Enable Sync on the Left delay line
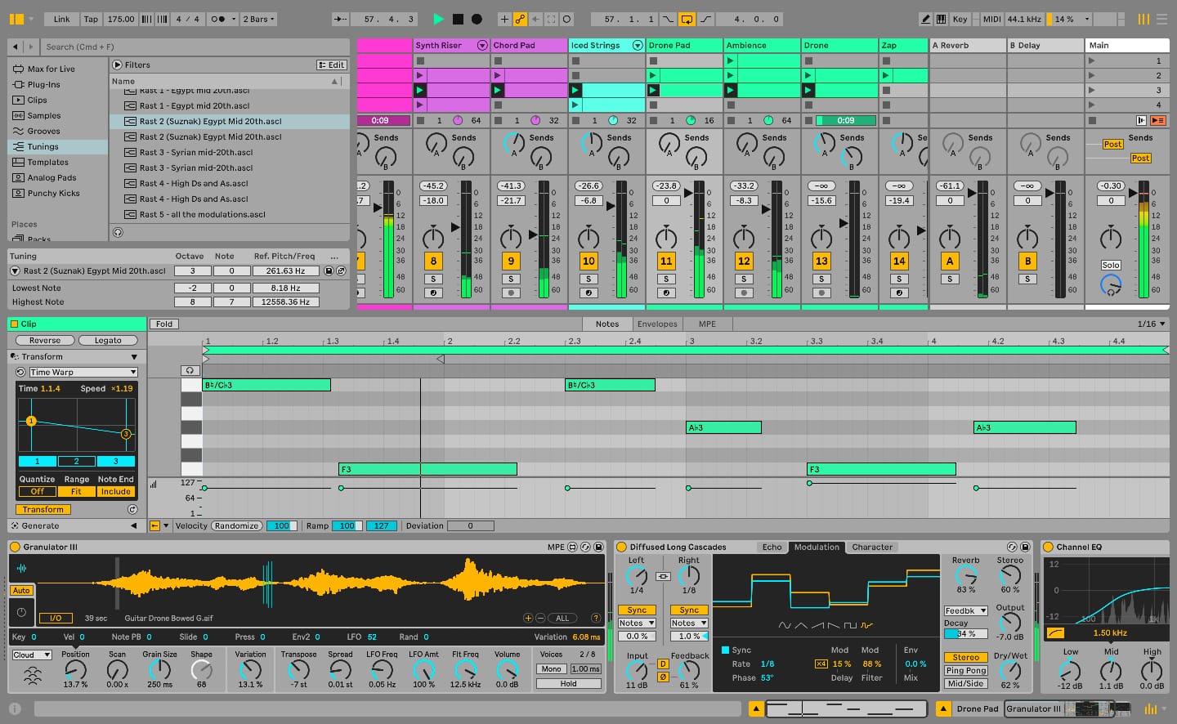The image size is (1177, 724). [x=637, y=610]
